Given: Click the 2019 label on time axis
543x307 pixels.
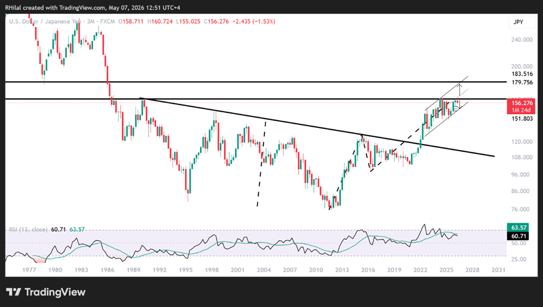Looking at the screenshot, I should [394, 270].
